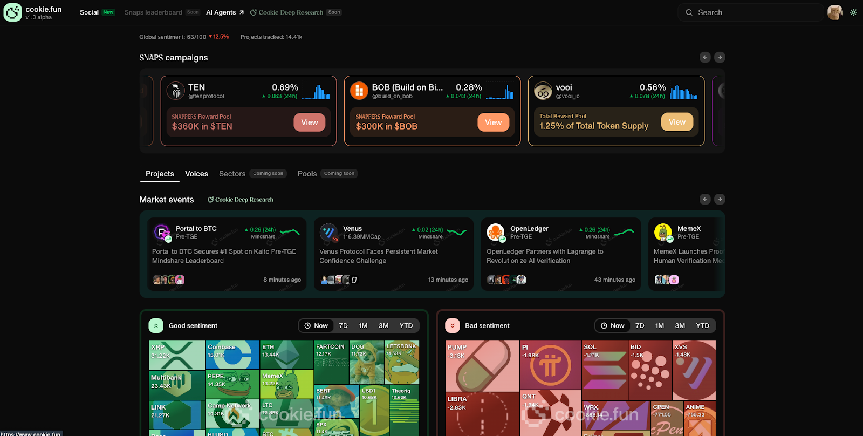Open the Coinbase treemap tile
This screenshot has width=863, height=436.
click(233, 355)
